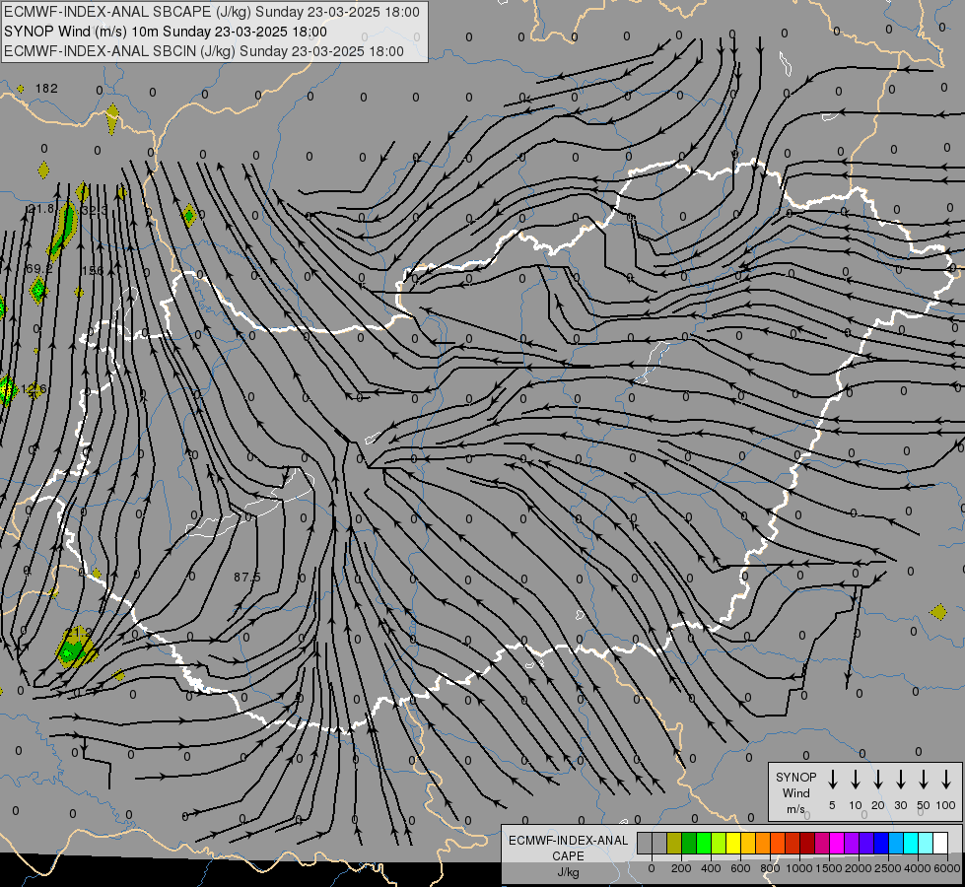Click the 1500 tick label on the CAPE scale
Viewport: 965px width, 887px height.
coord(829,868)
